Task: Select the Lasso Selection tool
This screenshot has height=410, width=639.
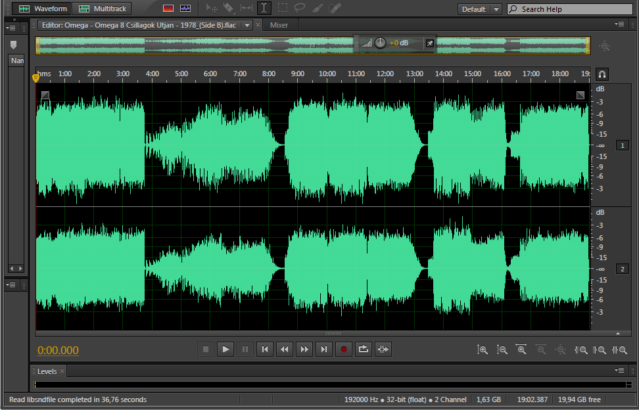Action: tap(300, 8)
